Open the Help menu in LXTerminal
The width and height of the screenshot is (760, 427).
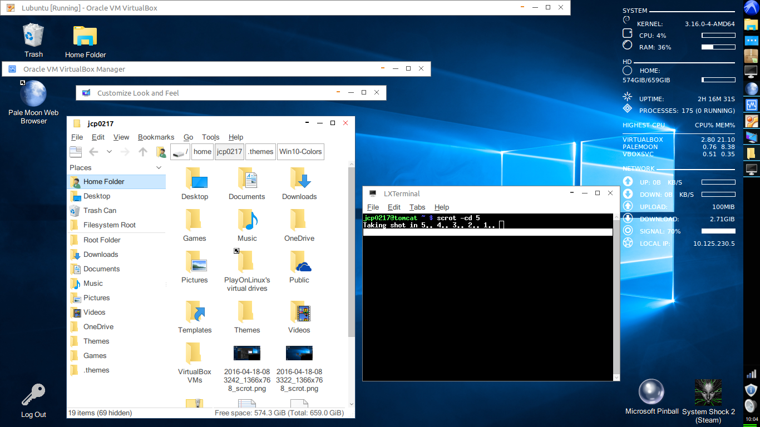pos(442,207)
